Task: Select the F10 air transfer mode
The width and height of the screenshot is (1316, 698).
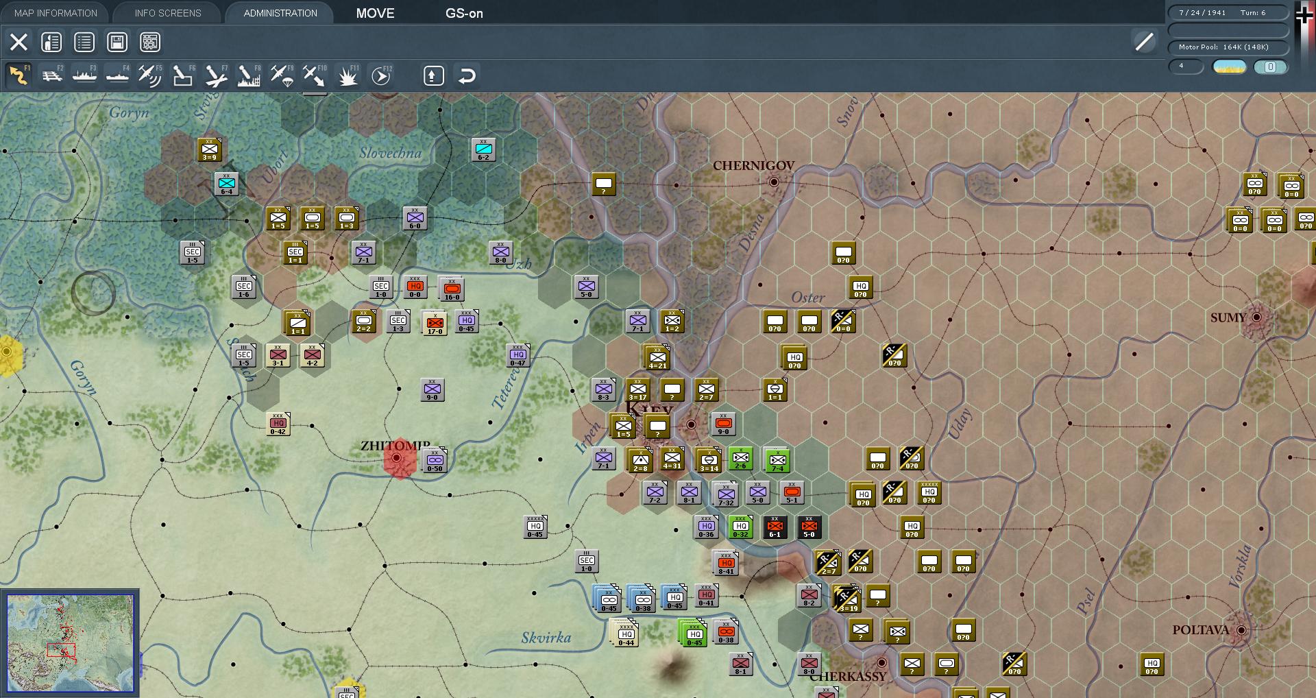Action: pos(315,75)
